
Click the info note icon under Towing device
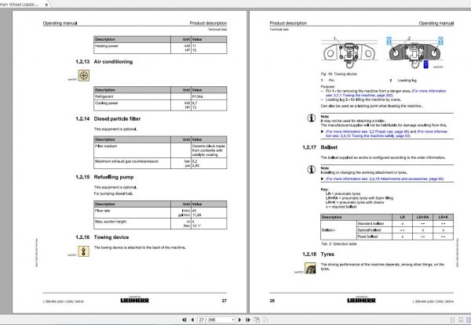(x=312, y=118)
